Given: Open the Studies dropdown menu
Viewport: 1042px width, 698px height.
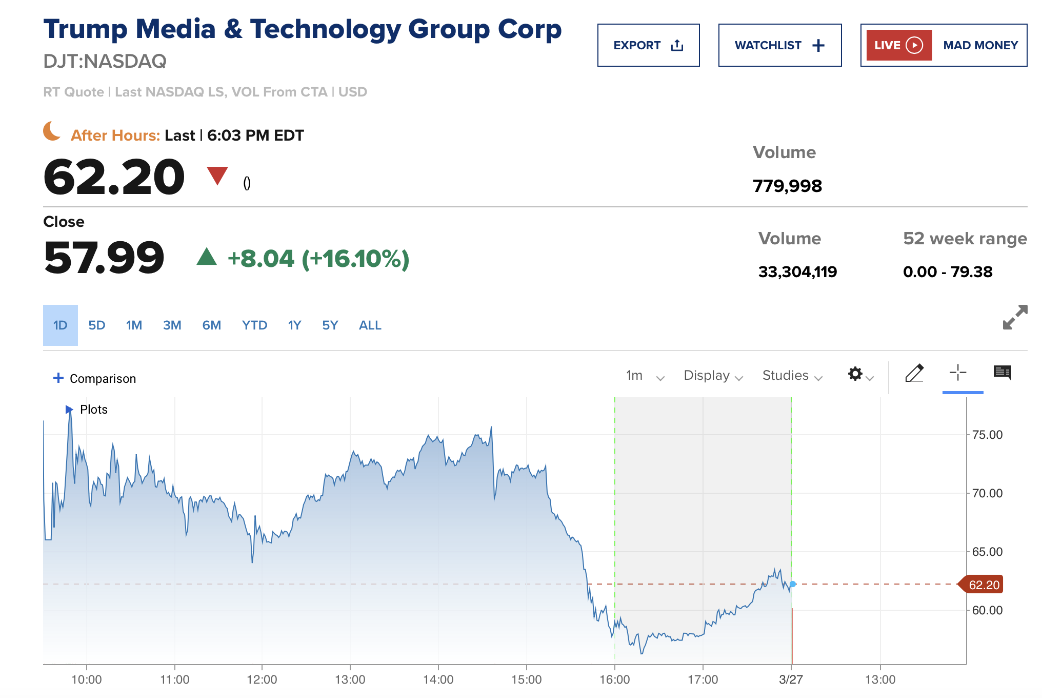Looking at the screenshot, I should click(792, 376).
